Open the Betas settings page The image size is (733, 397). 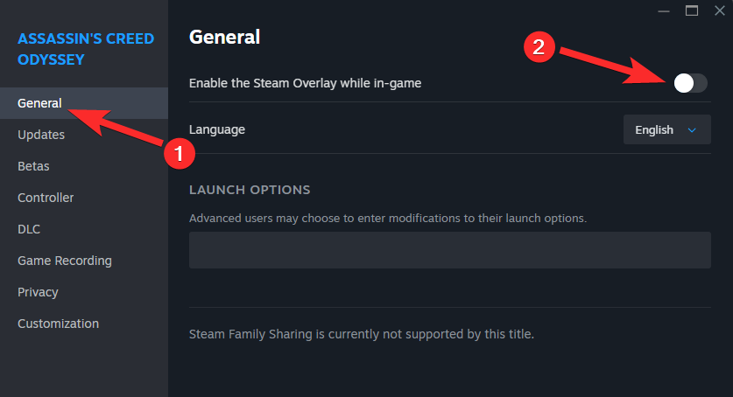pyautogui.click(x=33, y=166)
